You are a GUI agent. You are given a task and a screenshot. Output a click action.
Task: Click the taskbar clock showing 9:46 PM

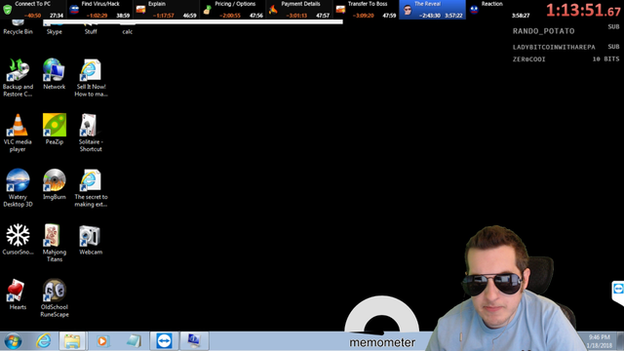[599, 341]
